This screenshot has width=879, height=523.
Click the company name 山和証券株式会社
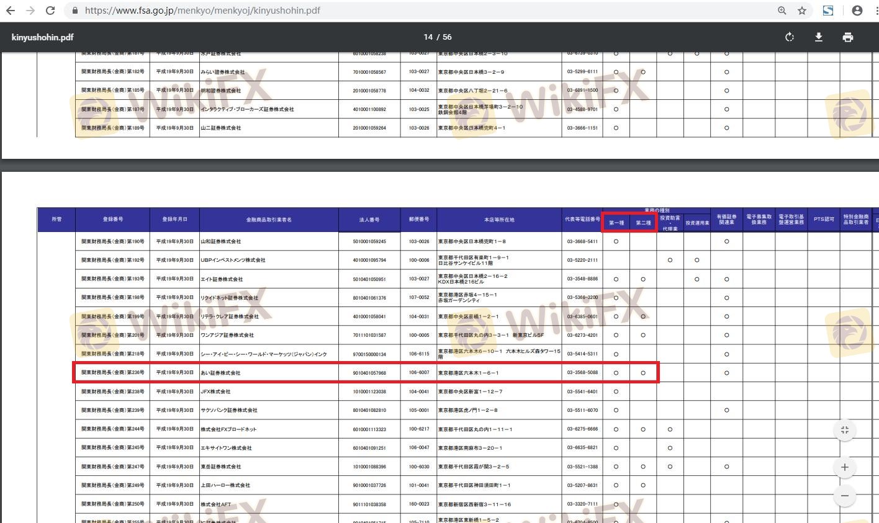tap(221, 241)
